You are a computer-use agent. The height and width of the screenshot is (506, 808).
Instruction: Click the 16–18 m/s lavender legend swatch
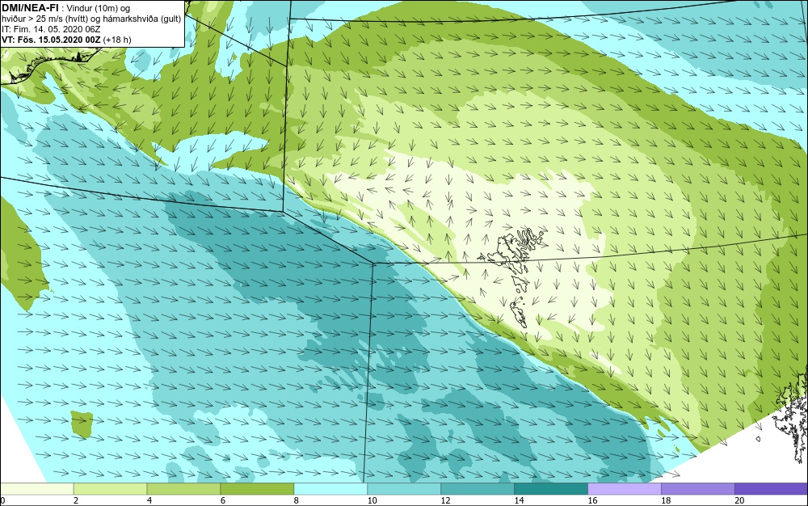625,488
